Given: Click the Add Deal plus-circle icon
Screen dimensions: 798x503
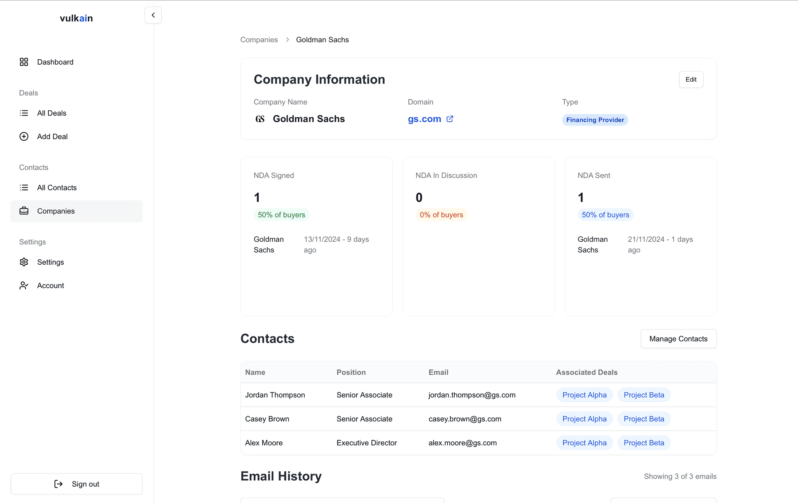Looking at the screenshot, I should click(x=24, y=136).
